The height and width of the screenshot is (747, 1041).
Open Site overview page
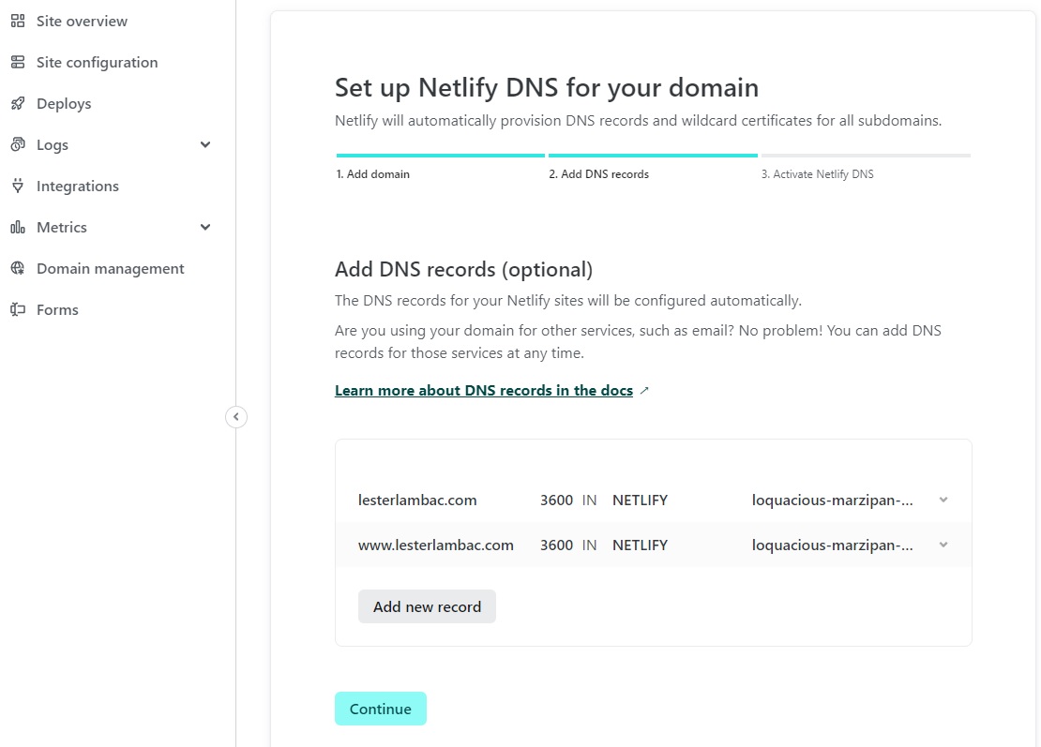(x=82, y=22)
